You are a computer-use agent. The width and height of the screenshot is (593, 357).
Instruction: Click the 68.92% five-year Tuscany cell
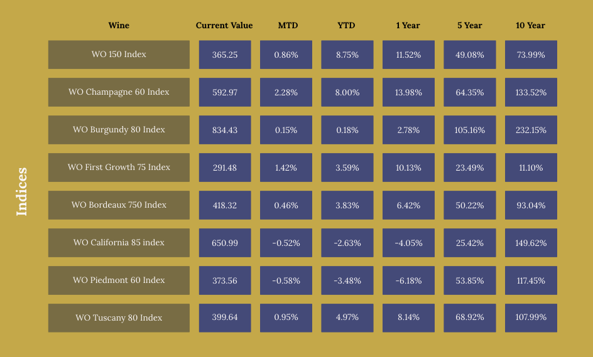pyautogui.click(x=470, y=318)
